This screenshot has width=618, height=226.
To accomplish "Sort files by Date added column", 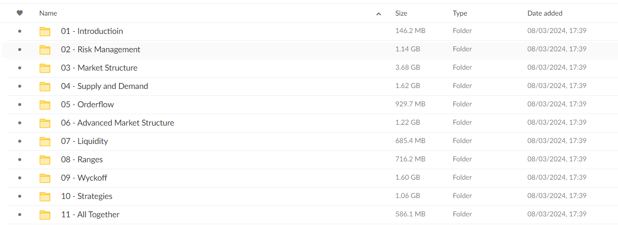I will click(x=545, y=13).
